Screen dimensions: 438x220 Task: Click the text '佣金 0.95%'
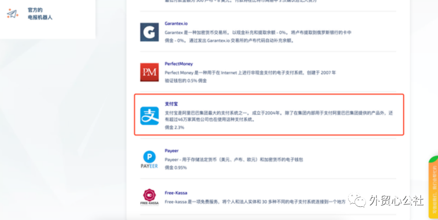176,168
